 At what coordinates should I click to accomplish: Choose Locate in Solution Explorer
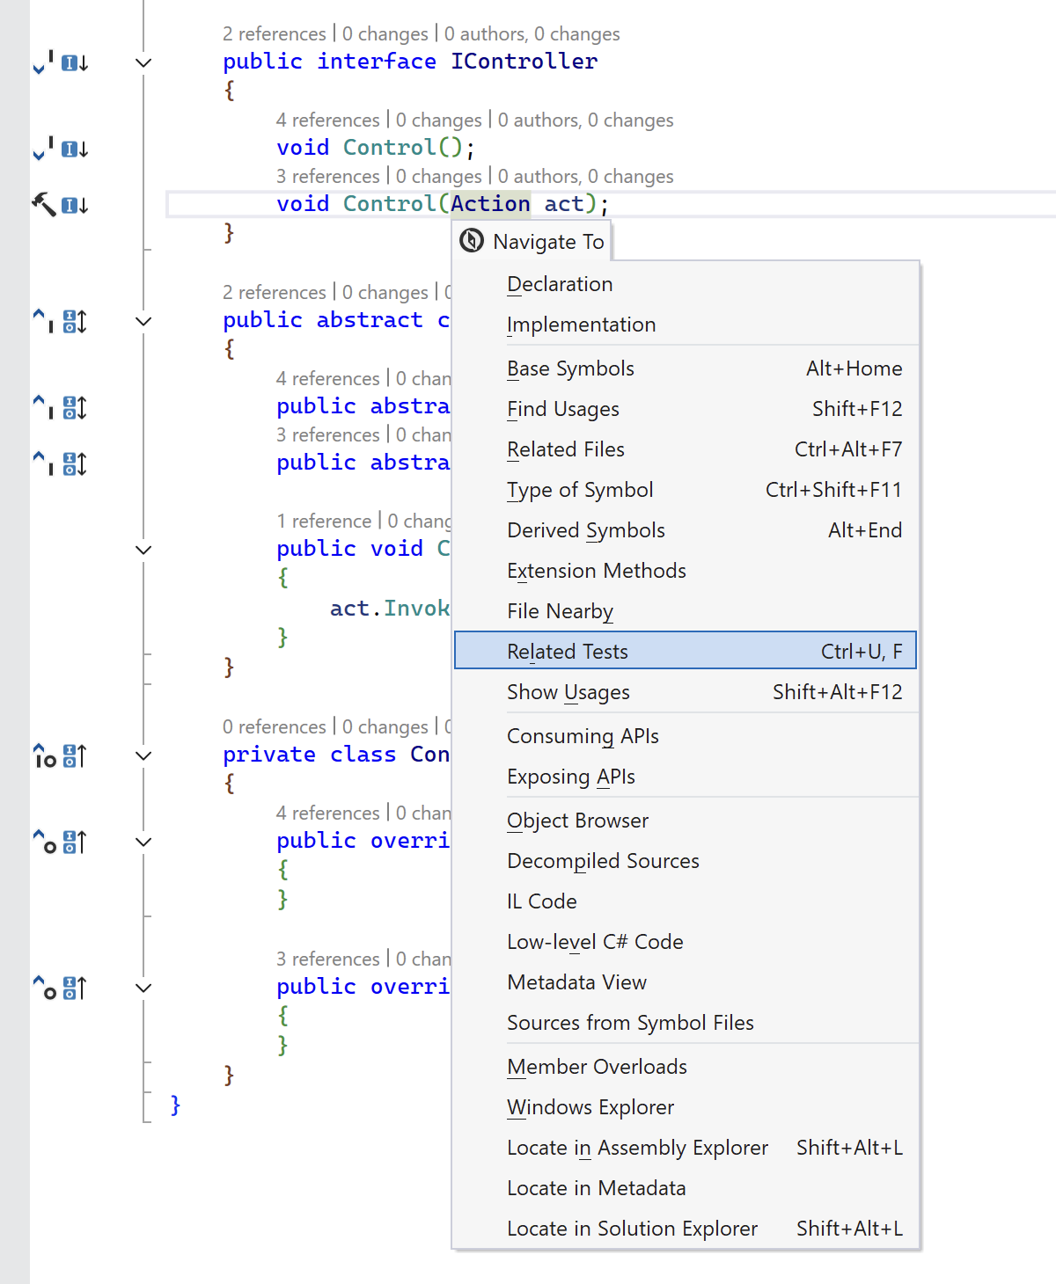(632, 1229)
